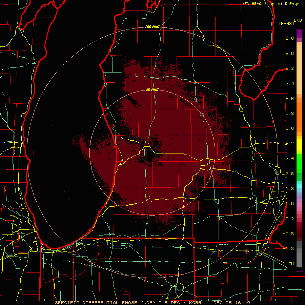Click the yellow segment of the color bar
305x305 pixels.
point(299,145)
